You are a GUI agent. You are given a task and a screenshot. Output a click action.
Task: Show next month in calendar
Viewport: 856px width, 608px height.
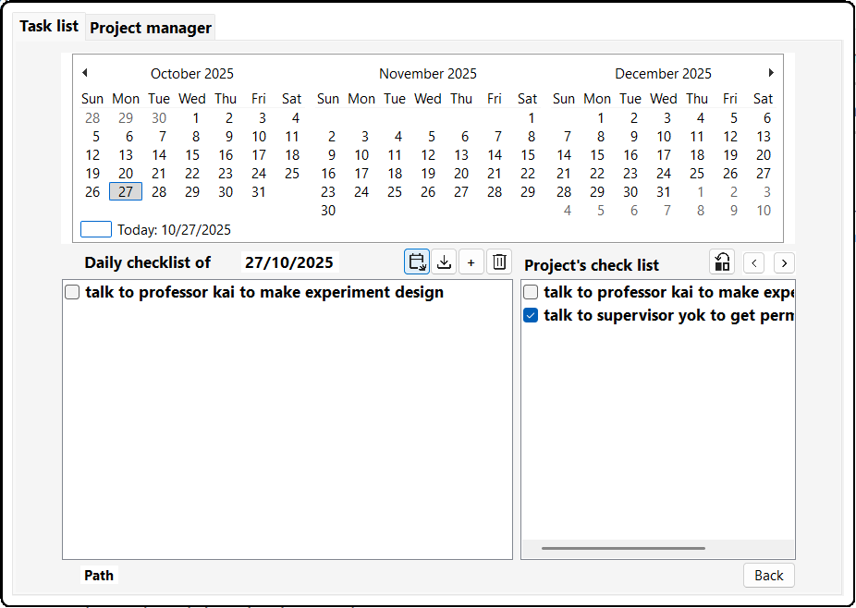[x=771, y=73]
